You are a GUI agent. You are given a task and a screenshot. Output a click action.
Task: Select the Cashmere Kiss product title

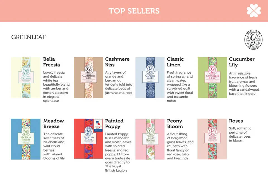point(117,62)
